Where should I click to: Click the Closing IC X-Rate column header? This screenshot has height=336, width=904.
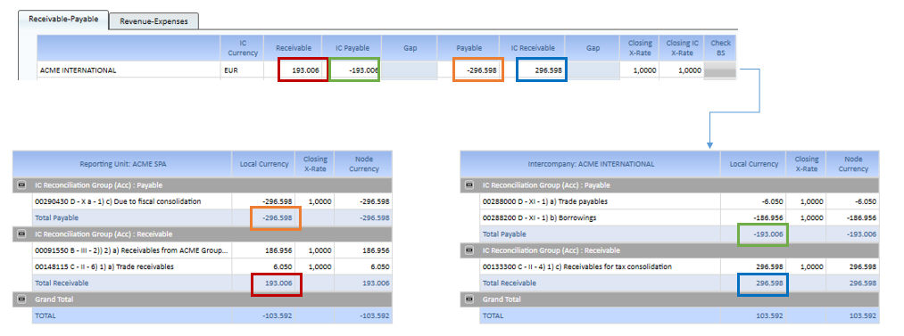point(683,48)
